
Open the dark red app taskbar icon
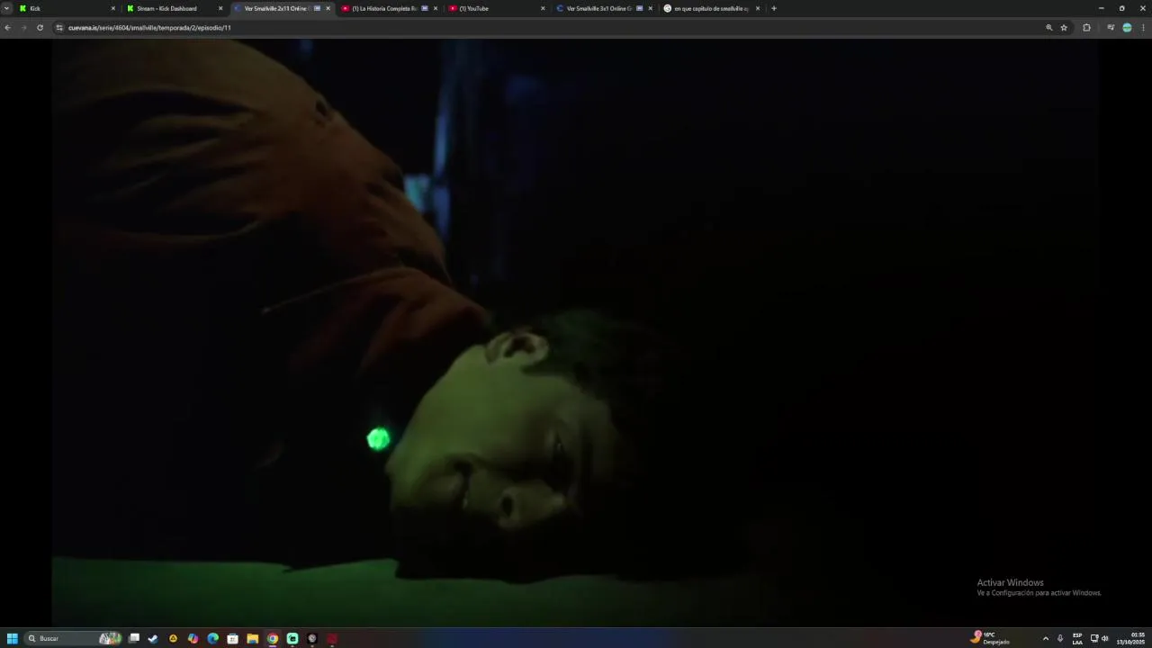coord(332,638)
